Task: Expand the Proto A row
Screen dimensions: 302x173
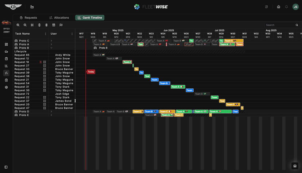Action: pyautogui.click(x=51, y=44)
